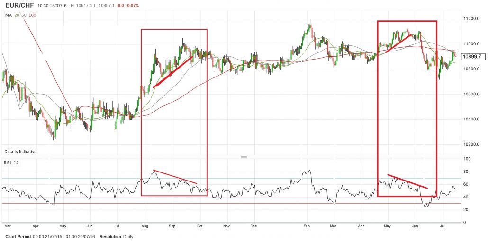488x241 pixels.
Task: Click the RSI 14 indicator label
Action: point(11,163)
